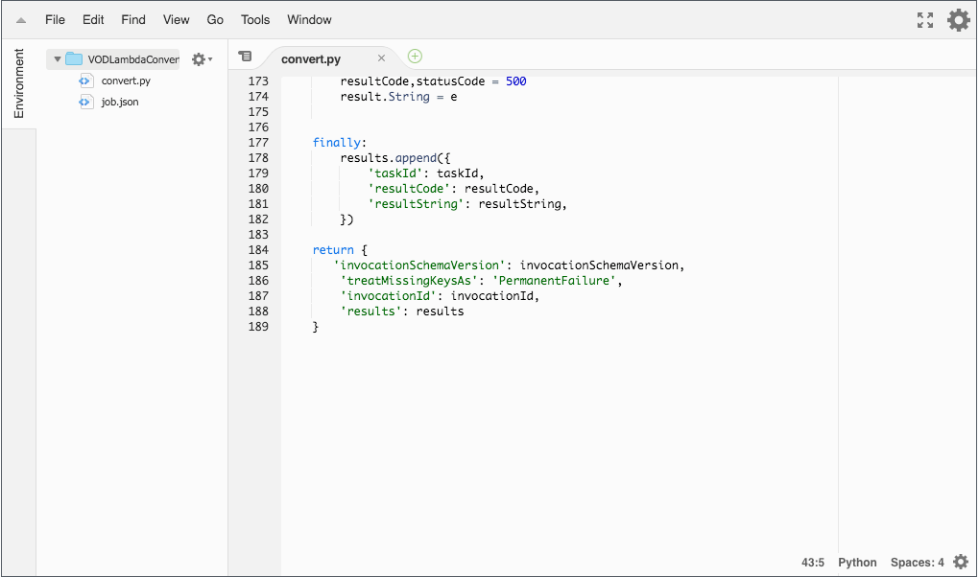The image size is (979, 577).
Task: Select the convert.py editor tab
Action: coord(311,57)
